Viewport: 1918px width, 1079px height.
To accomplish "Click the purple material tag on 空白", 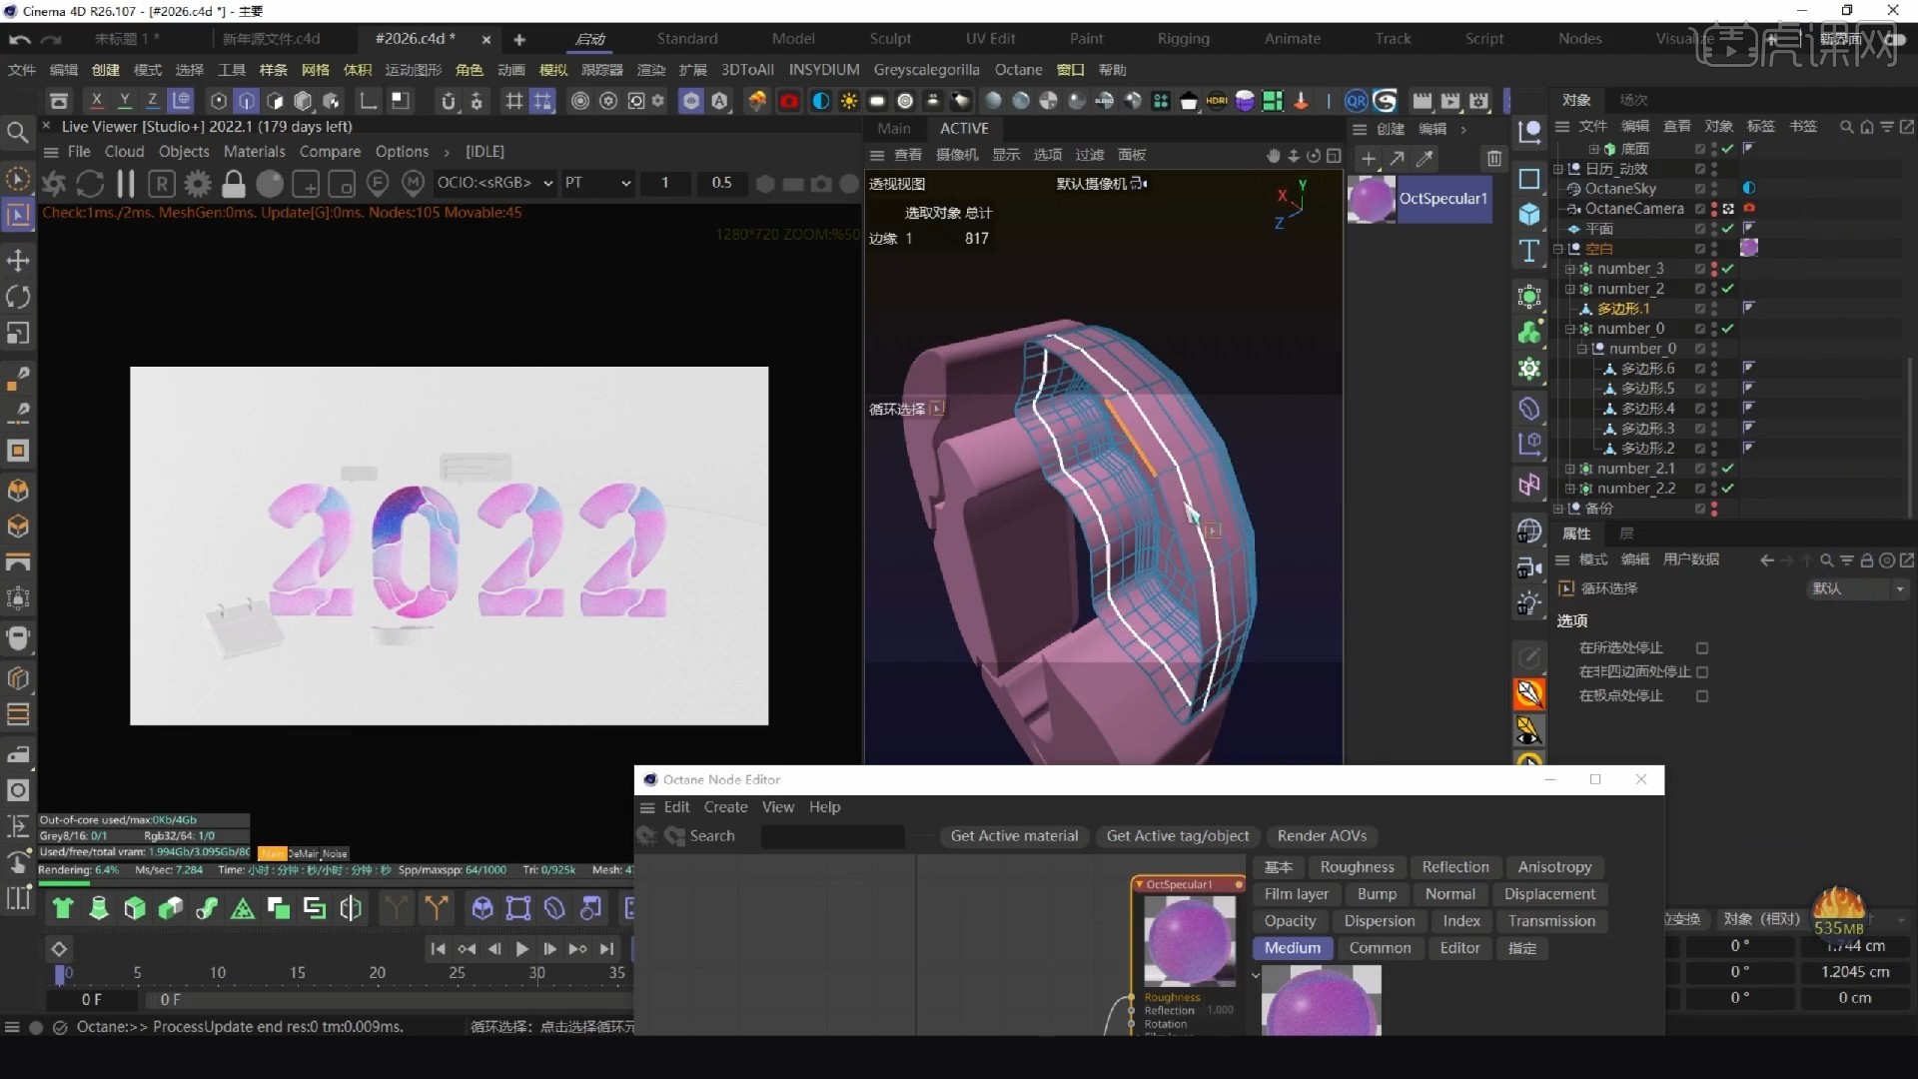I will click(1749, 248).
